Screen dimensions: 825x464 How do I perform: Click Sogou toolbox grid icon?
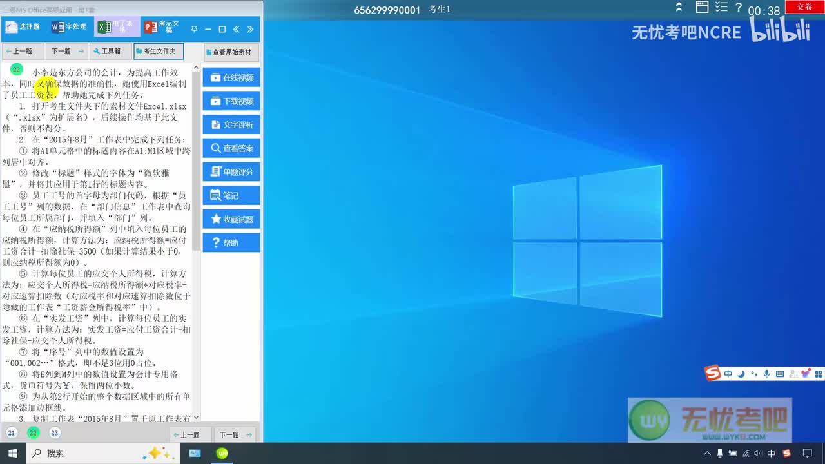click(818, 374)
